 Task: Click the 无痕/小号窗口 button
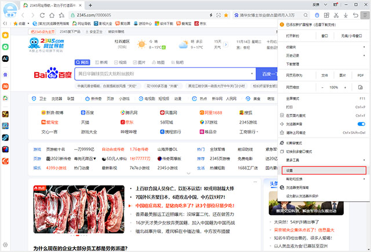point(352,35)
